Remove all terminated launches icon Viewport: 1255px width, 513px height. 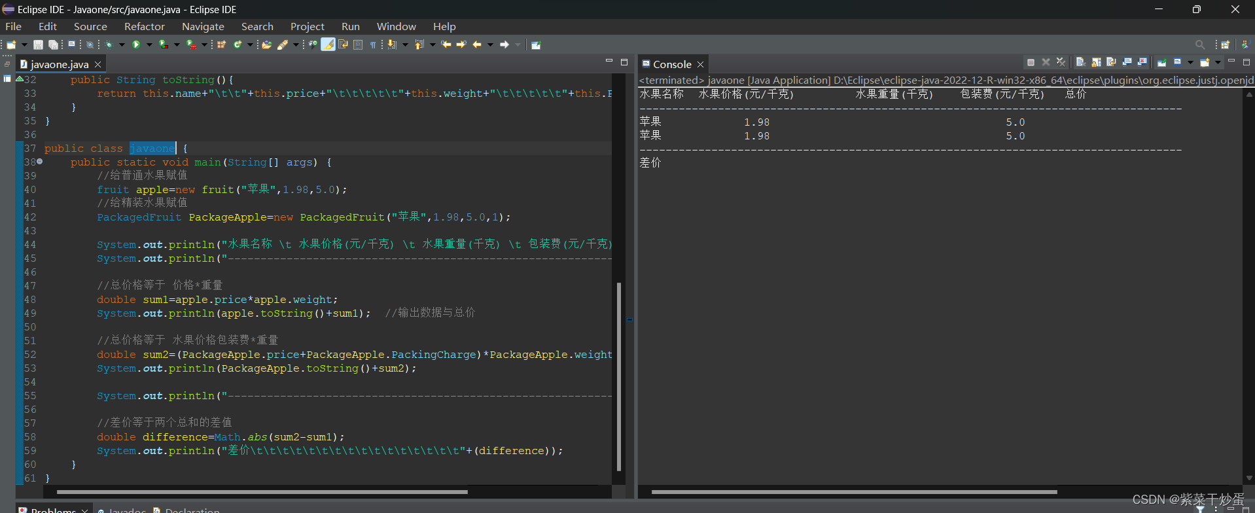1061,62
